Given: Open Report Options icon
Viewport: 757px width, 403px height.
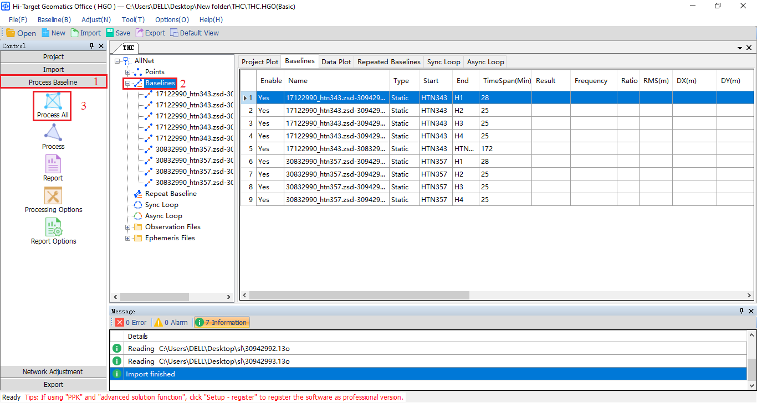Looking at the screenshot, I should coord(53,228).
